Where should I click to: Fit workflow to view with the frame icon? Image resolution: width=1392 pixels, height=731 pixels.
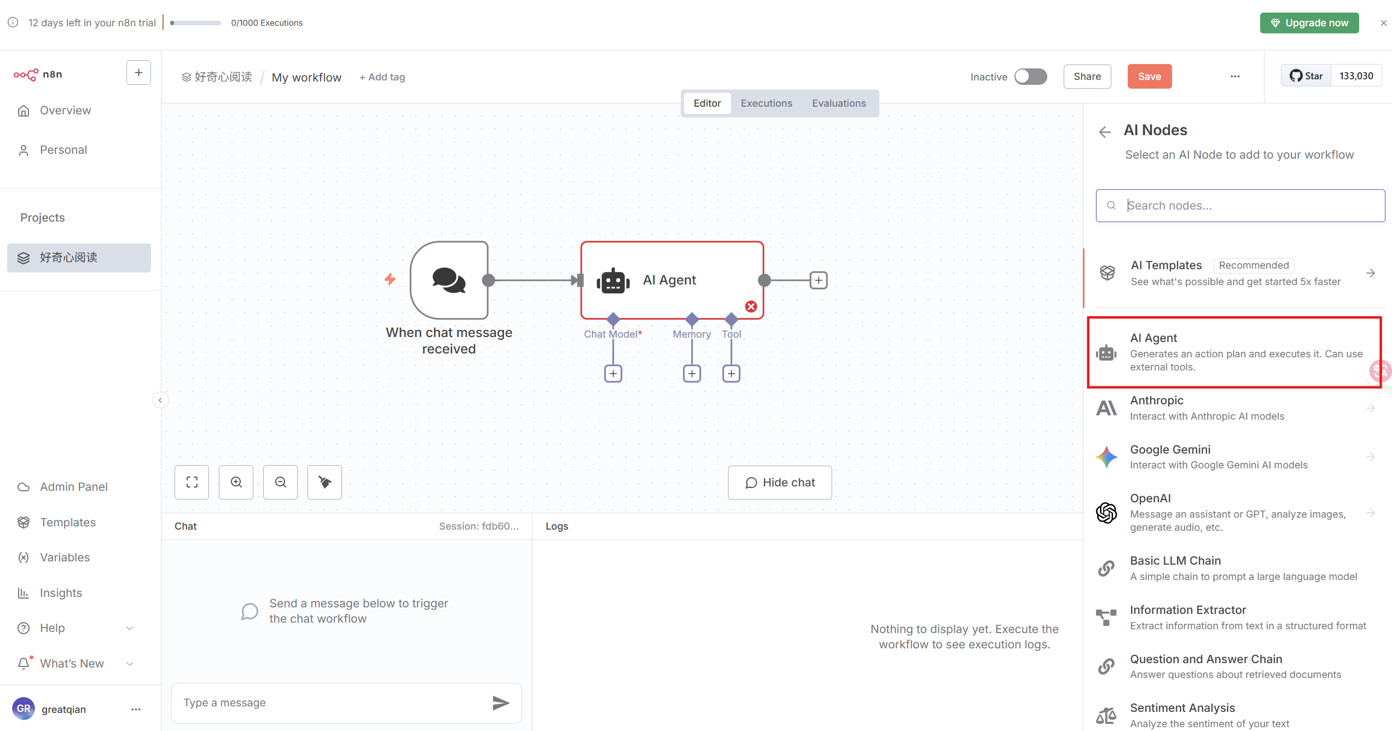click(192, 482)
